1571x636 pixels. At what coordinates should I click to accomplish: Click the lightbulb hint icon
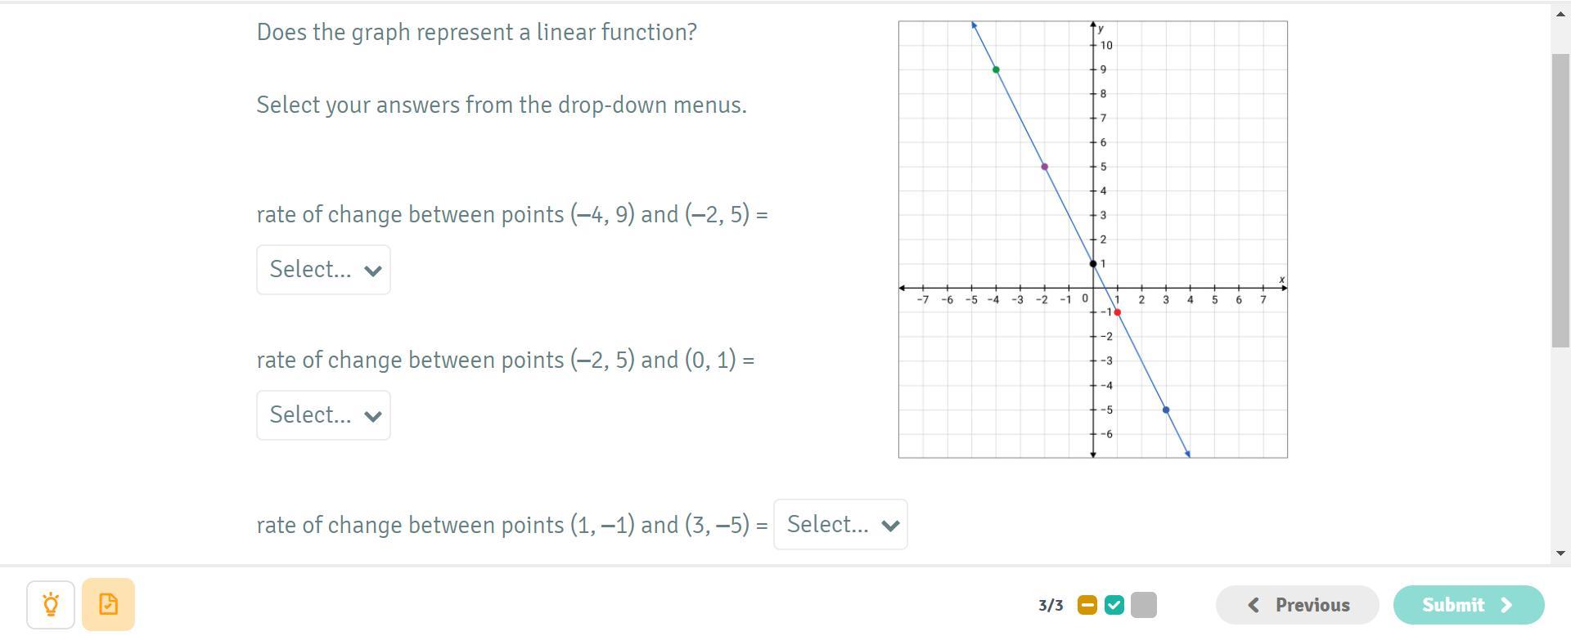point(51,605)
